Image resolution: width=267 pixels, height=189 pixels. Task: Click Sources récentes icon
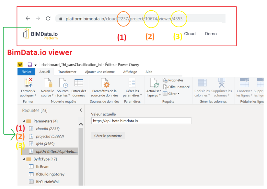point(63,83)
